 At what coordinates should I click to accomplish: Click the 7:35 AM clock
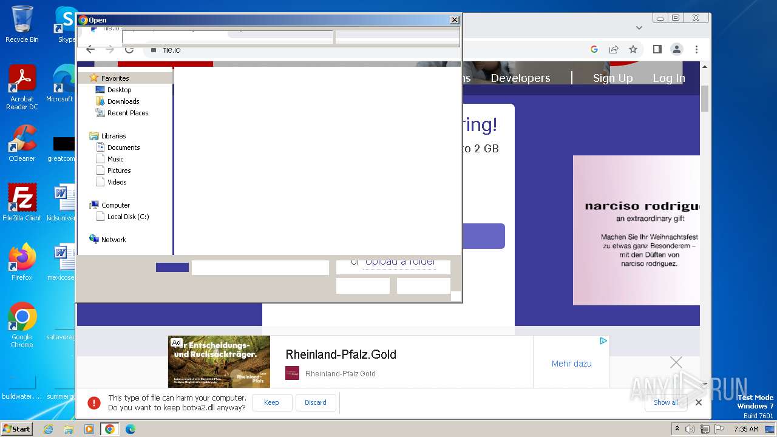pyautogui.click(x=746, y=429)
